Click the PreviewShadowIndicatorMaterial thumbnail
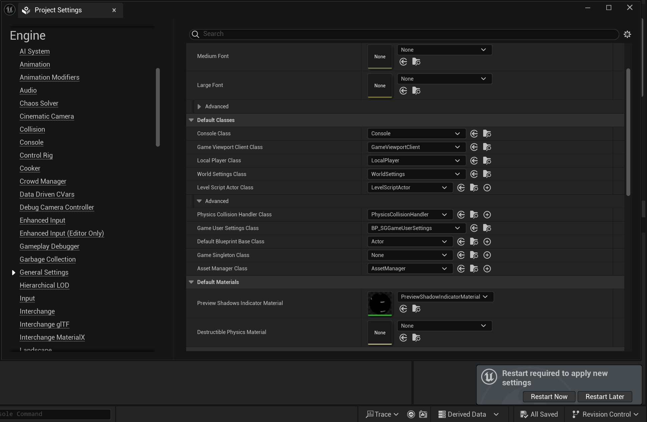Image resolution: width=647 pixels, height=422 pixels. pyautogui.click(x=380, y=303)
